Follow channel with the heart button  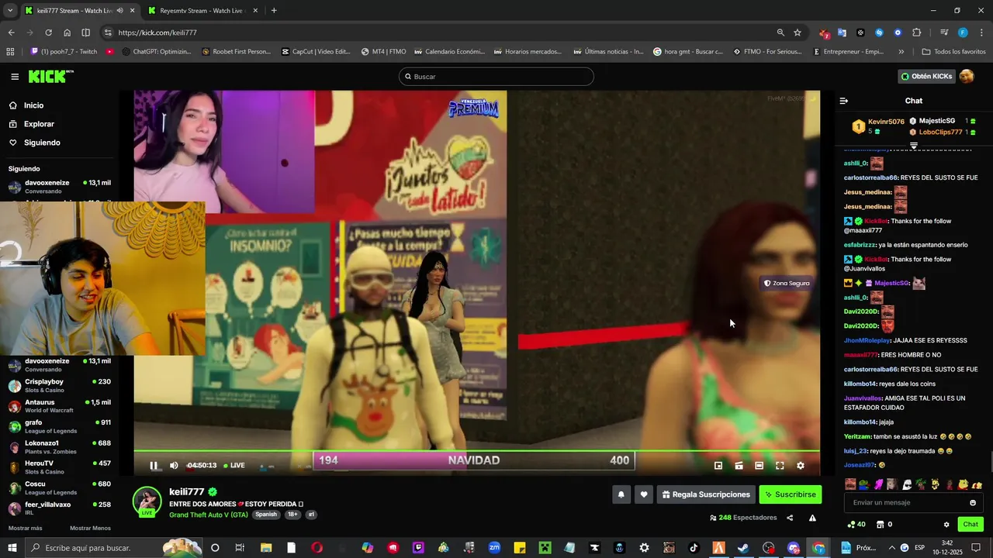tap(644, 494)
